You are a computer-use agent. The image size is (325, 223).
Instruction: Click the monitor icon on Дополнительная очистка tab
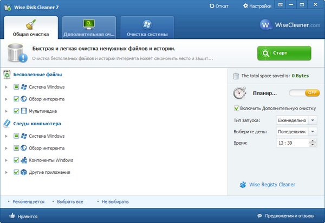click(89, 24)
